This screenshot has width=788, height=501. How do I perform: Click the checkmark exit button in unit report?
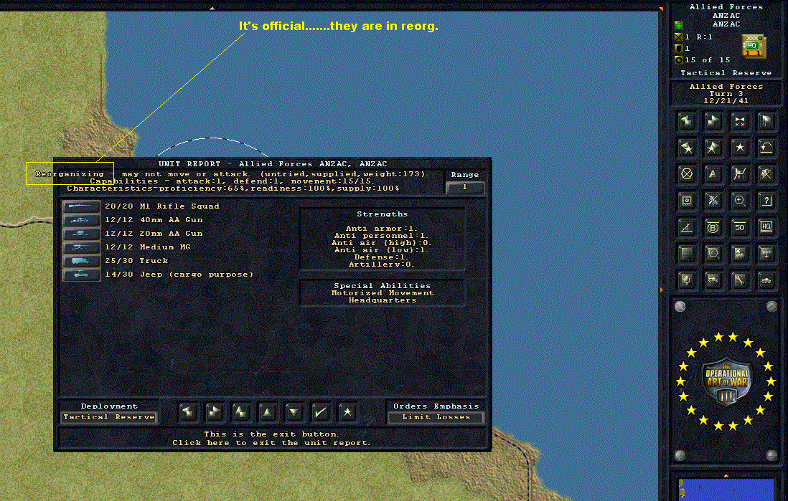pyautogui.click(x=321, y=413)
